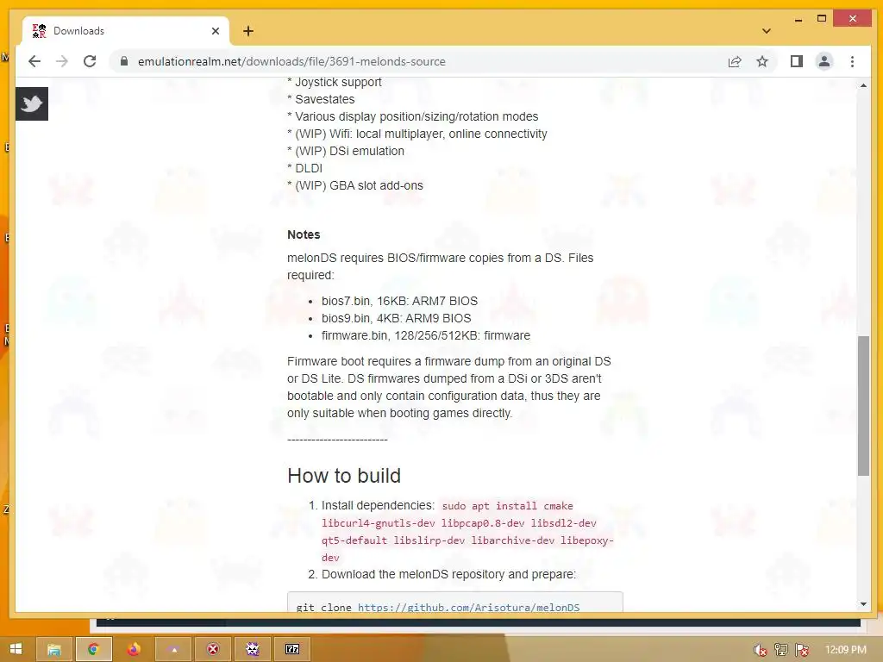Image resolution: width=883 pixels, height=662 pixels.
Task: Click the 12:09 PM system clock
Action: coord(846,650)
